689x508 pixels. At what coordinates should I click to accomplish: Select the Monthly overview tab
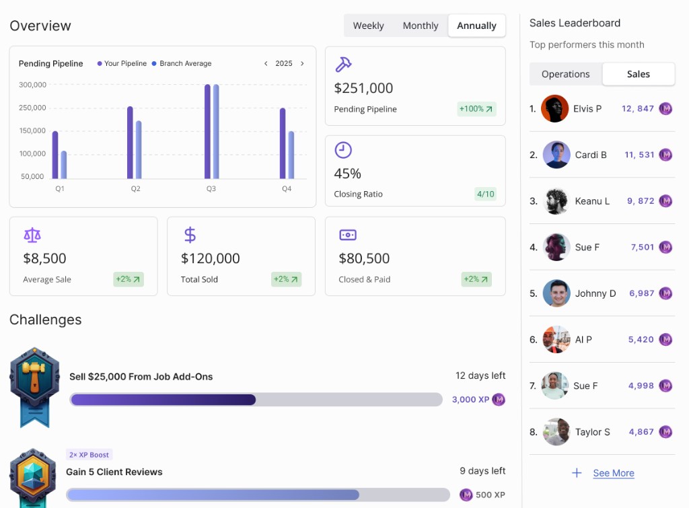click(421, 26)
